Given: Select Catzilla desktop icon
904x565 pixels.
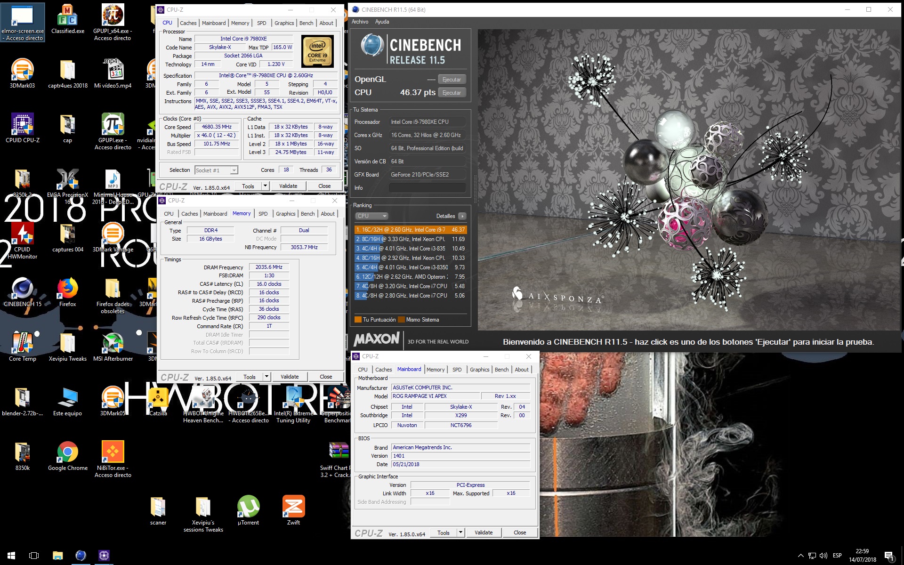Looking at the screenshot, I should tap(158, 401).
